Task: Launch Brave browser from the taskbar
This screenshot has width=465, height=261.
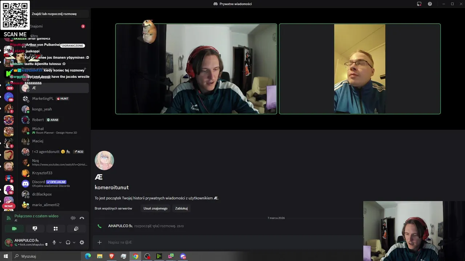Action: (x=112, y=256)
